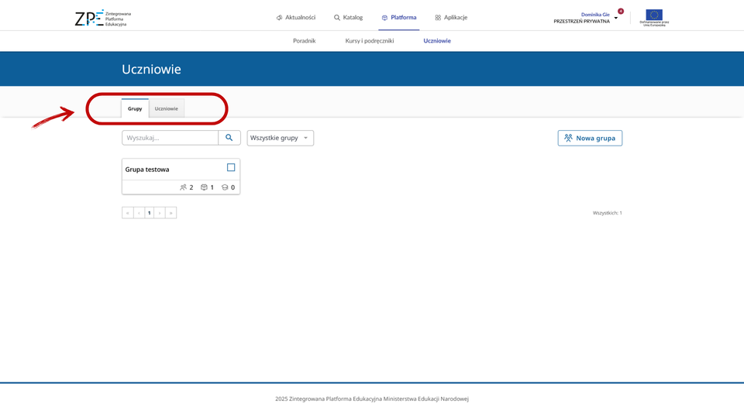This screenshot has width=744, height=418.
Task: Focus the Wyszukaj search field
Action: [170, 138]
